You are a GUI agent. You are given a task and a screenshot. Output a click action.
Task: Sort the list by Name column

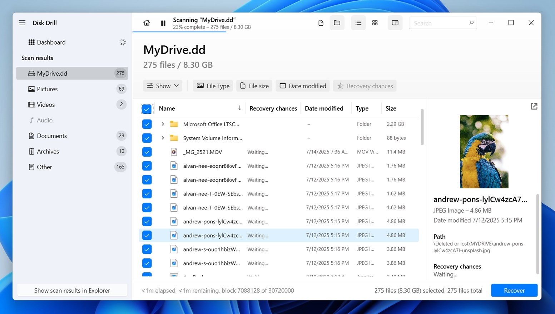pyautogui.click(x=200, y=108)
